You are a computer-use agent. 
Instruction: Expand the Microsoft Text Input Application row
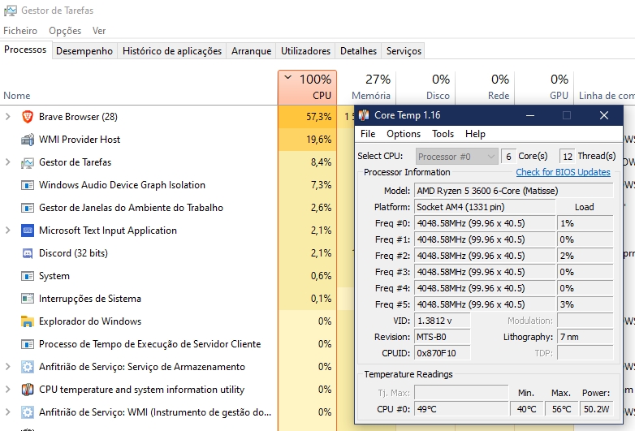[x=7, y=230]
